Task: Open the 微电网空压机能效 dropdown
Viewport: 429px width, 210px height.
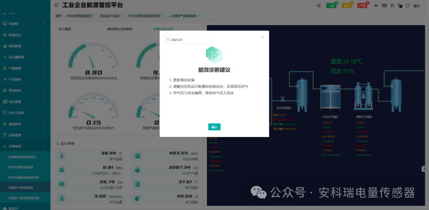Action: [127, 29]
